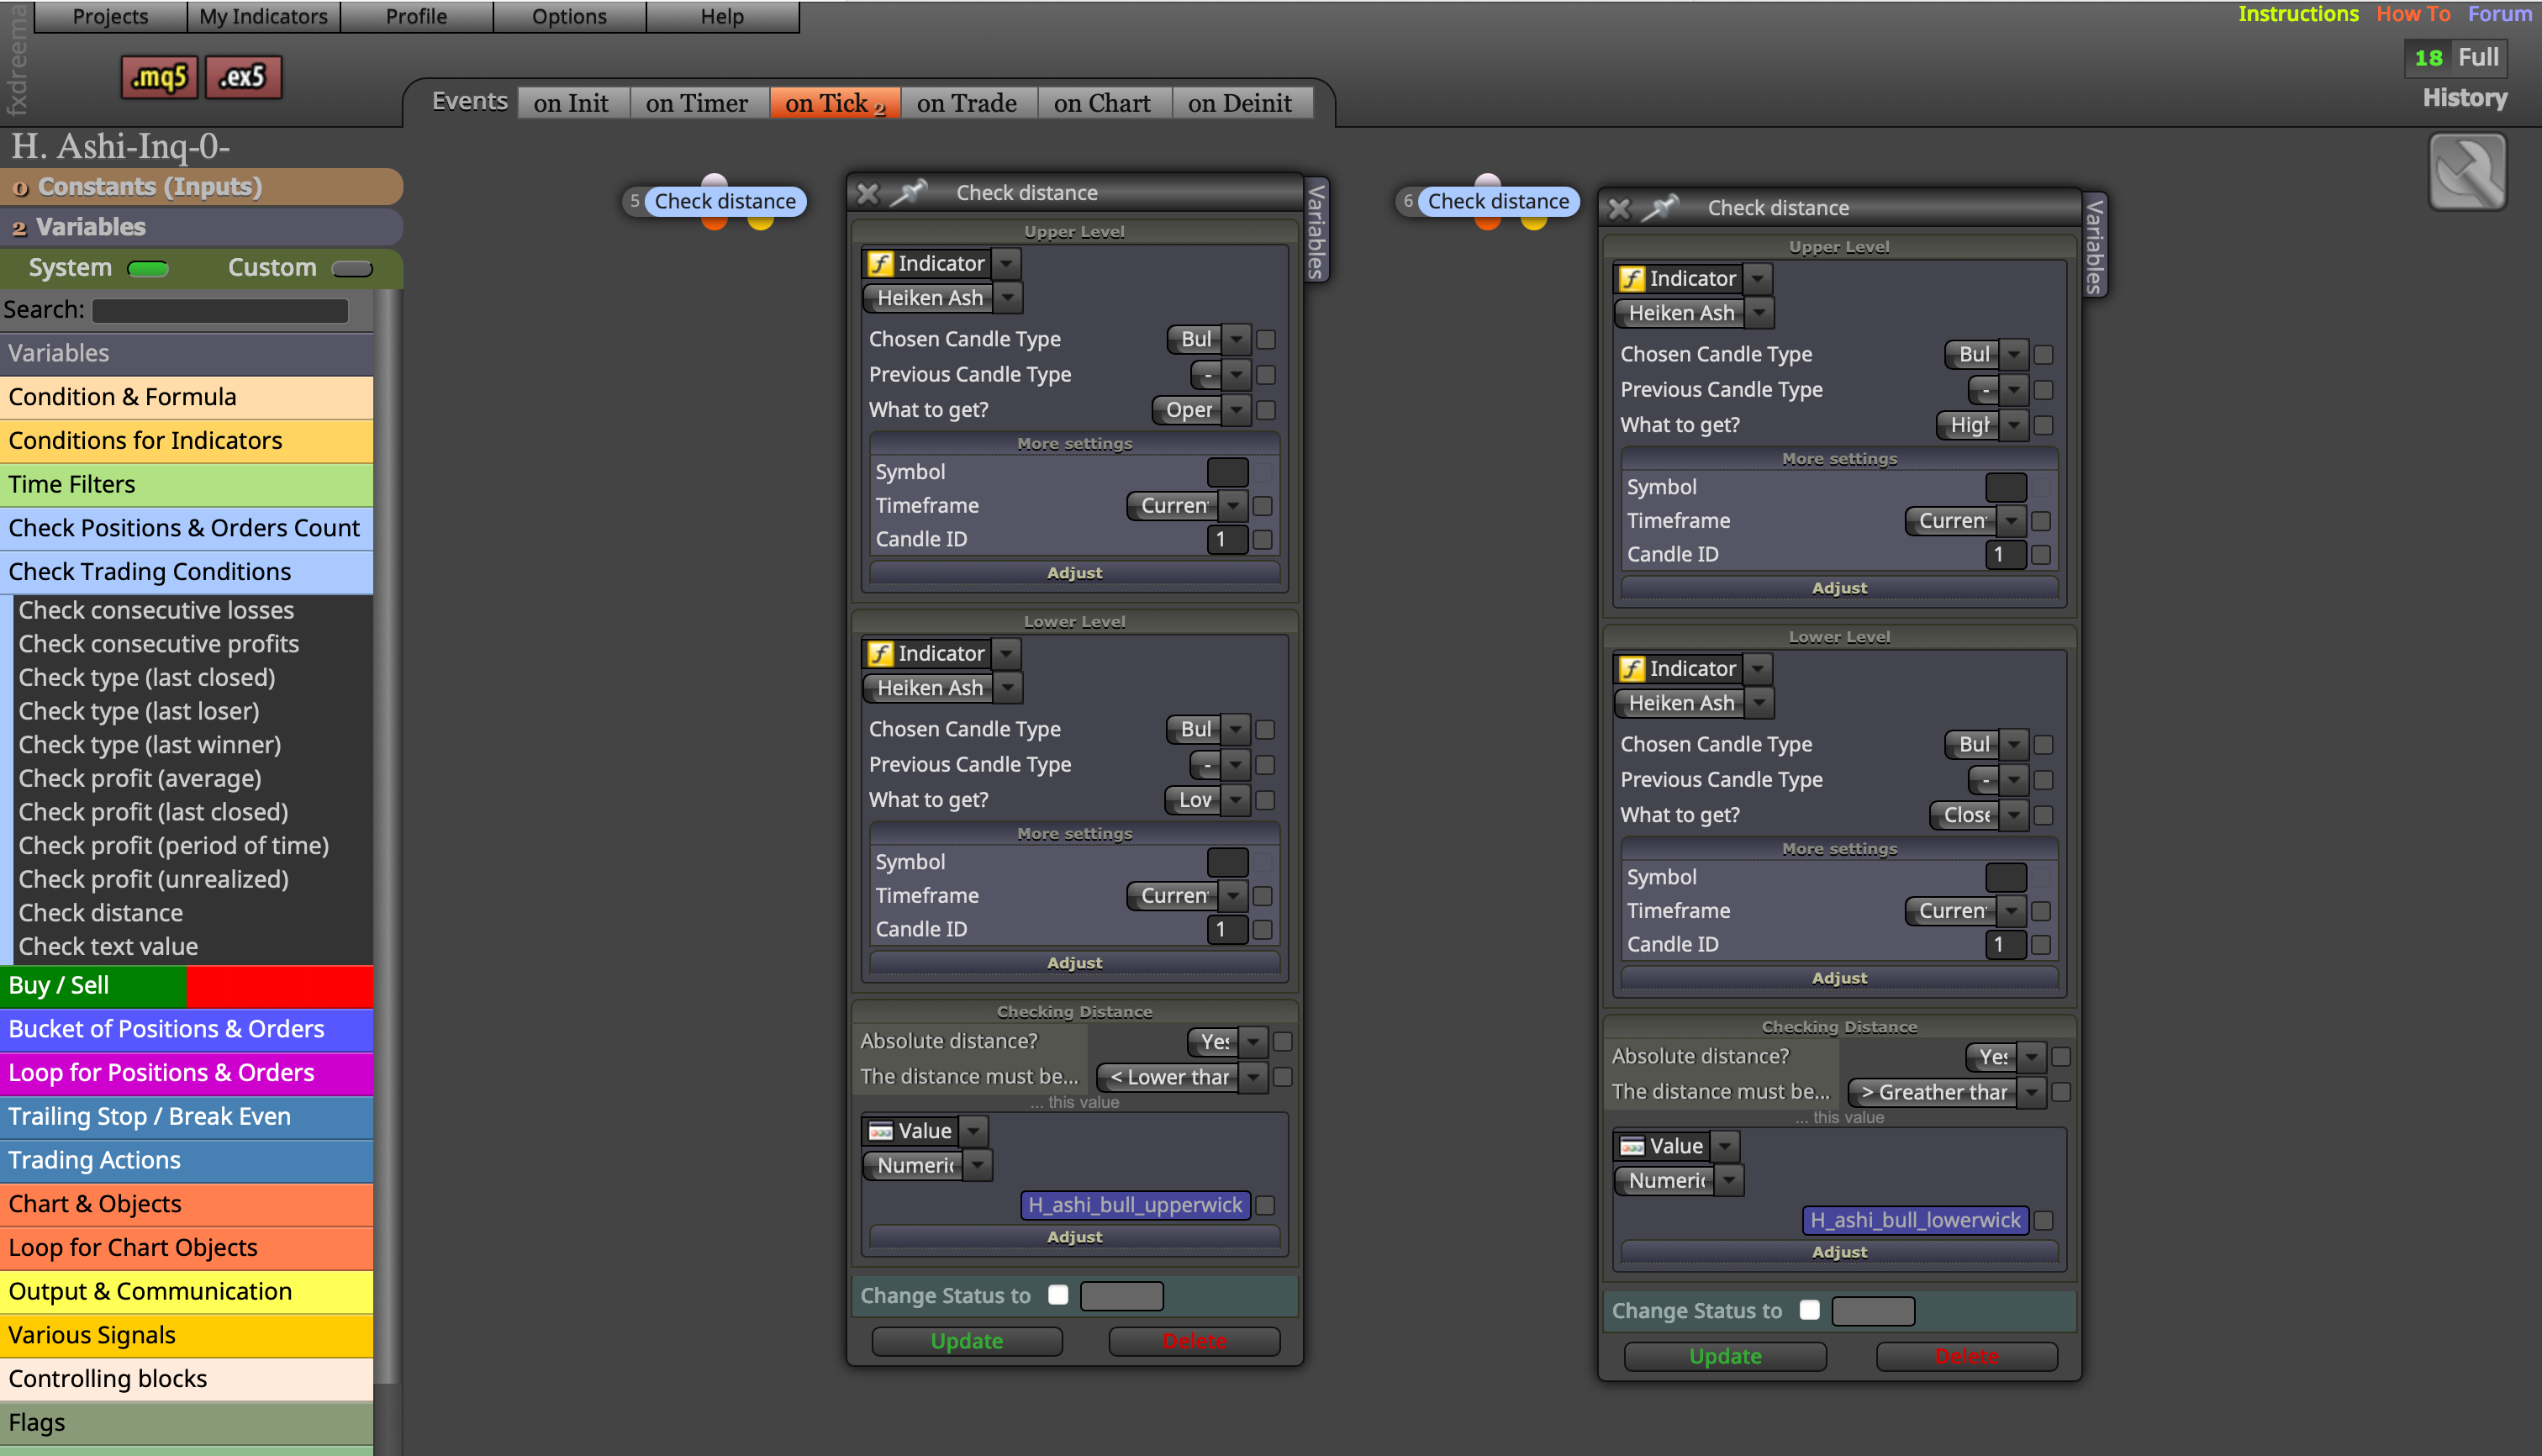Click function icon beside Upper Level Indicator, block 5
2542x1456 pixels.
(x=880, y=263)
